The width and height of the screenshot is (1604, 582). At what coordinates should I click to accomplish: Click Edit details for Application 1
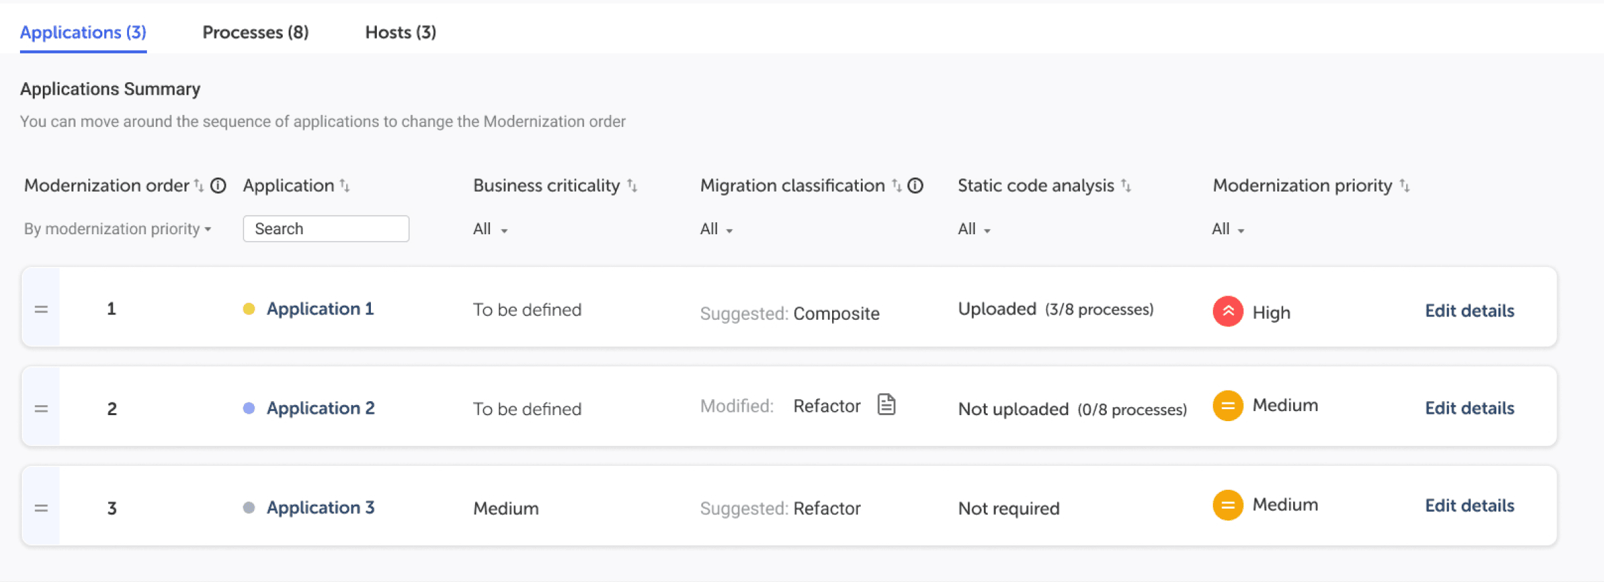1470,310
